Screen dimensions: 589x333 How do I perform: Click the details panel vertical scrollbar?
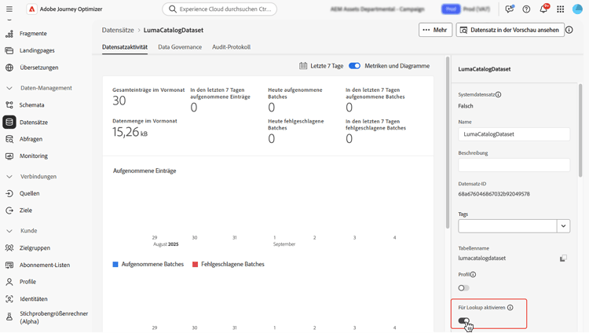click(x=580, y=130)
